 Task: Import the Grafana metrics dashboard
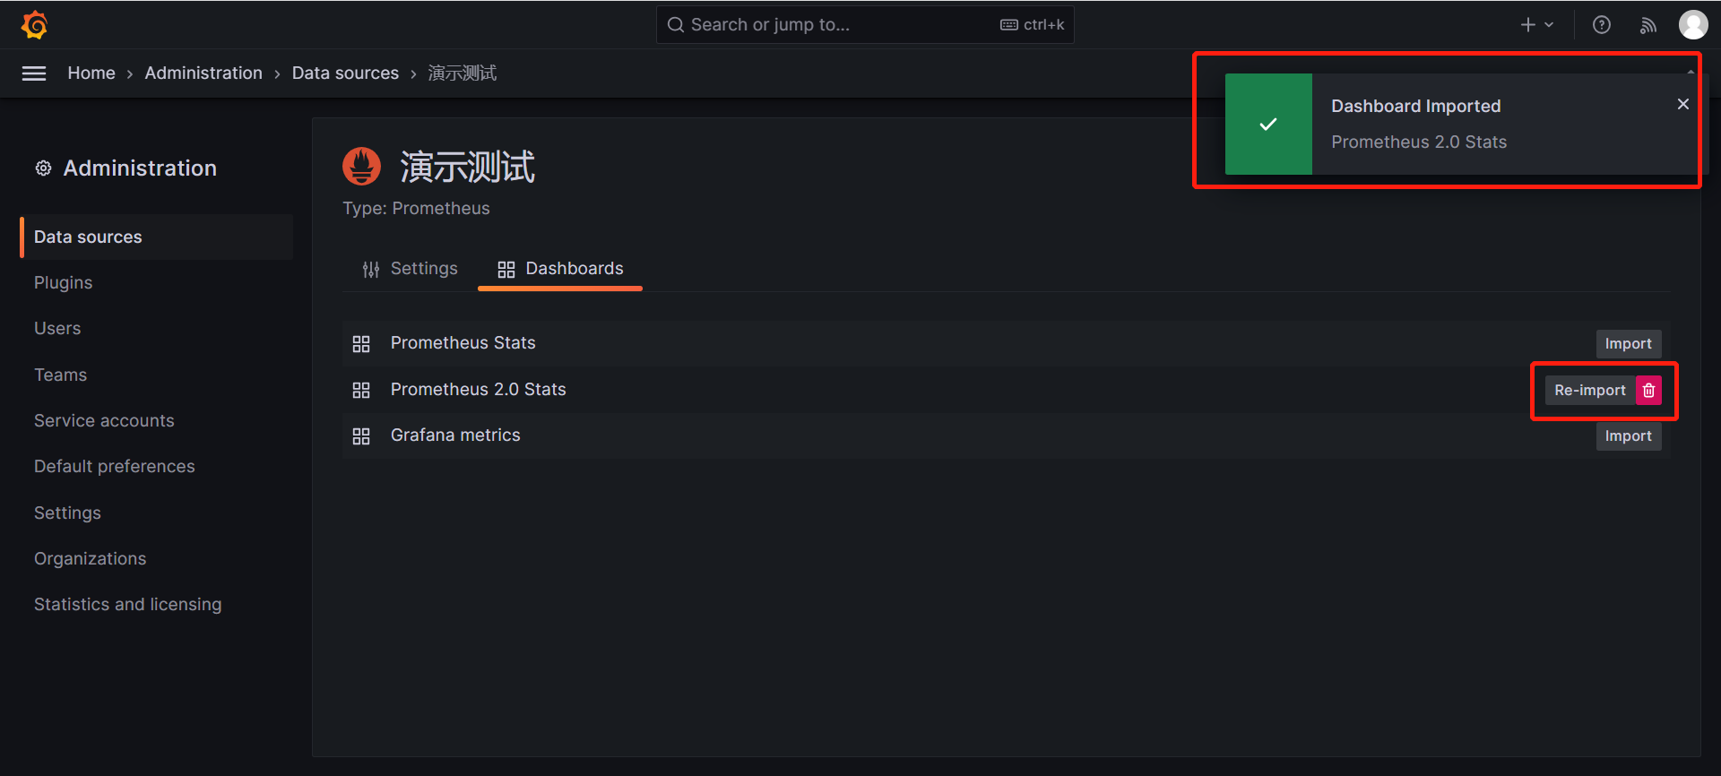click(x=1629, y=436)
